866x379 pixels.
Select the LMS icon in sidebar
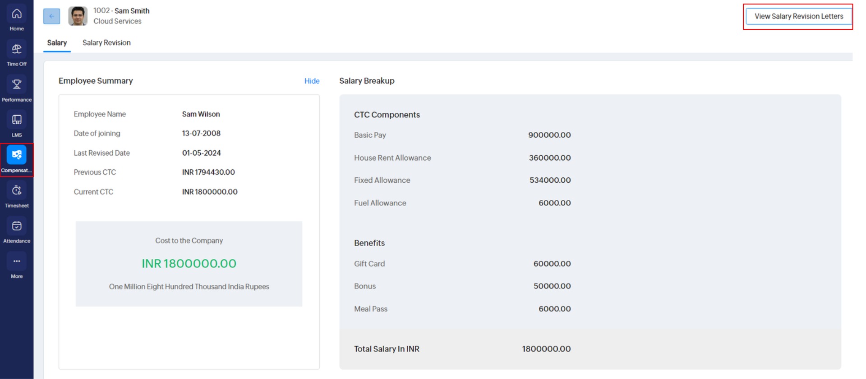click(17, 120)
